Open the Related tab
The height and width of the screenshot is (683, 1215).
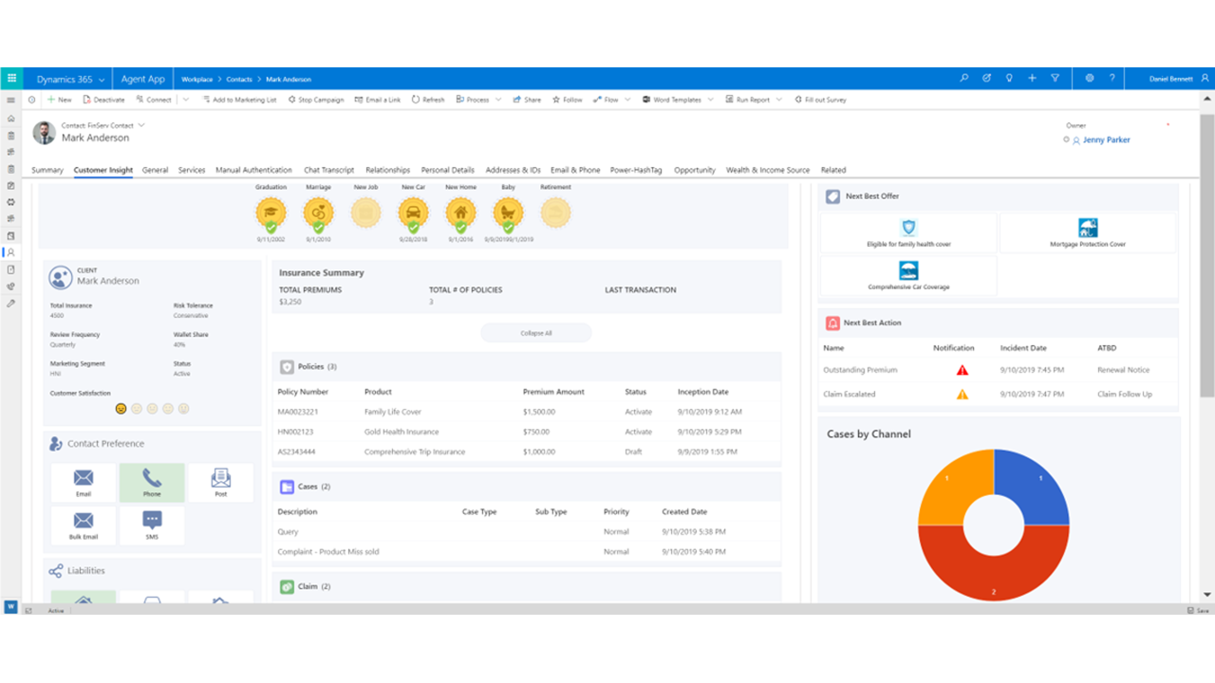pyautogui.click(x=833, y=170)
